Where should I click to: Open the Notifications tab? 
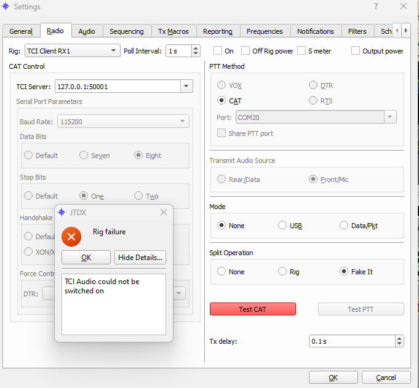coord(316,31)
